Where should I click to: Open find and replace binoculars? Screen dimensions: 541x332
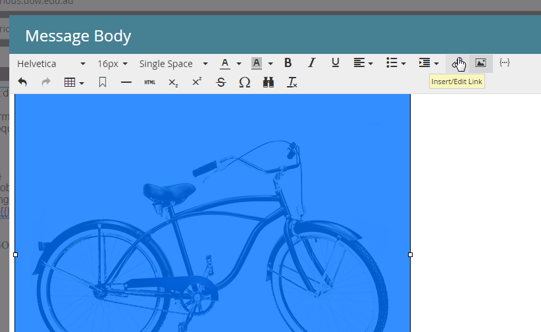point(268,82)
